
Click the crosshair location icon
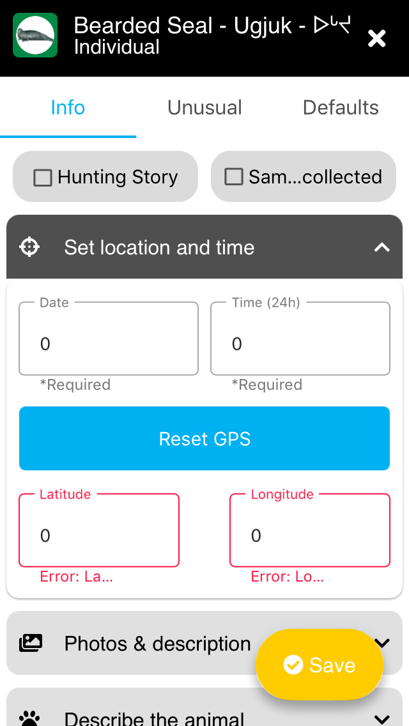(x=30, y=247)
